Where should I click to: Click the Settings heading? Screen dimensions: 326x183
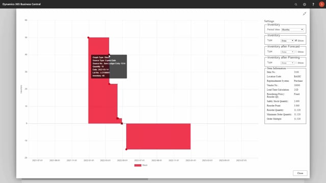(269, 21)
